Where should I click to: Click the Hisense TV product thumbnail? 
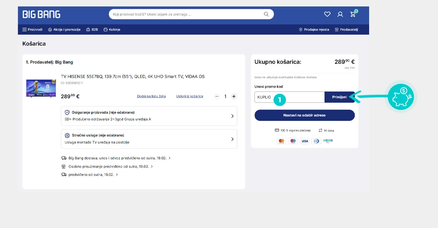coord(41,88)
